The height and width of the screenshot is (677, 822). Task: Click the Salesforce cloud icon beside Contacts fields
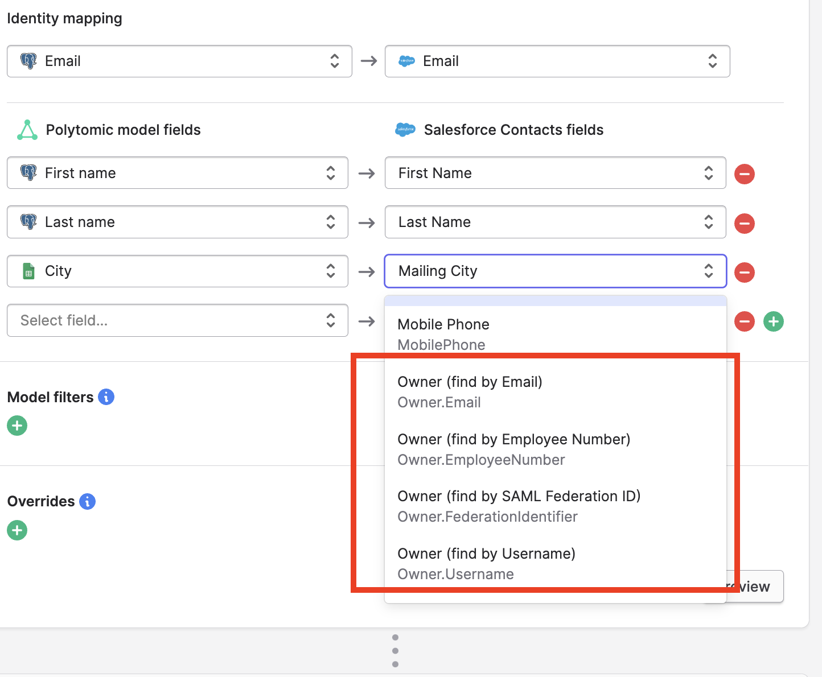(405, 130)
